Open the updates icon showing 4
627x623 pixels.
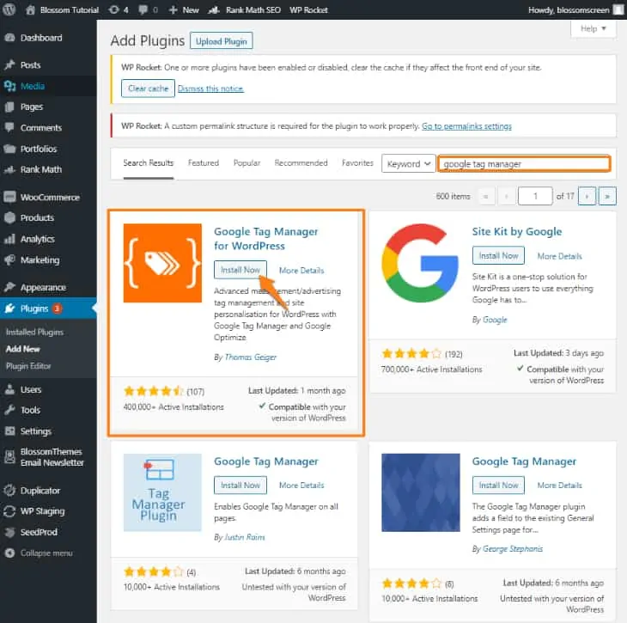114,9
